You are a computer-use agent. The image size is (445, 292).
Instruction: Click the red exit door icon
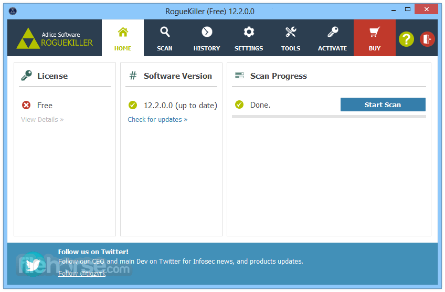click(x=427, y=39)
